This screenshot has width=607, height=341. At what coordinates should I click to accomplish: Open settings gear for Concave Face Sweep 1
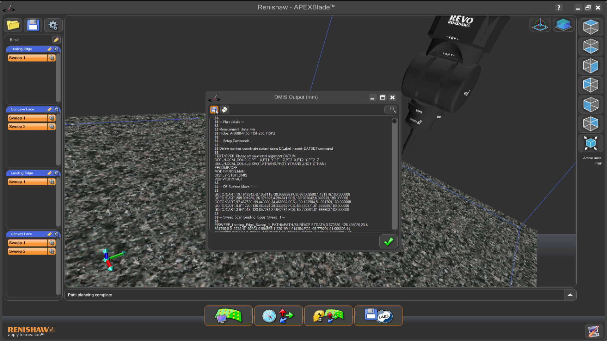coord(52,118)
